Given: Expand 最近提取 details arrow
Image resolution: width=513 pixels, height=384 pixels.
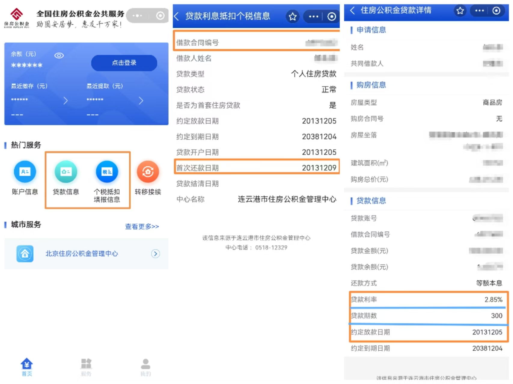Looking at the screenshot, I should point(141,101).
